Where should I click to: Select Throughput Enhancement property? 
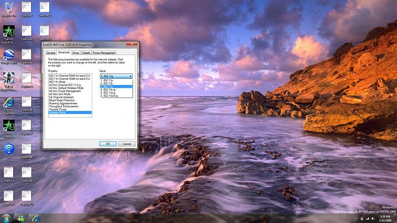(x=70, y=106)
